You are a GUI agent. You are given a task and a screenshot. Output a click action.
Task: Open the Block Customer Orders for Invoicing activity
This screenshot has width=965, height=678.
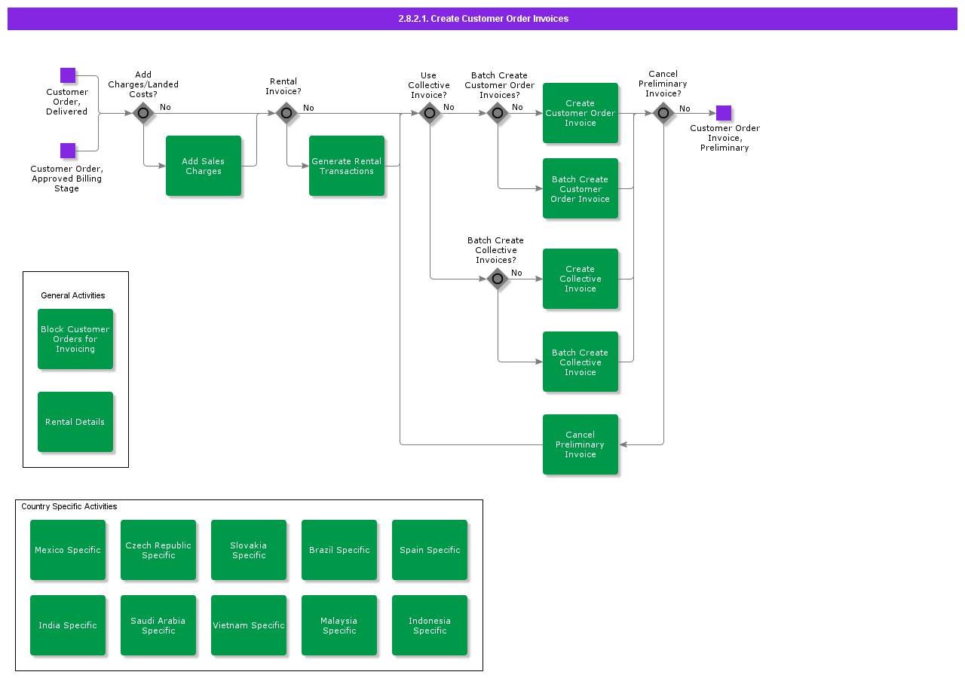pyautogui.click(x=75, y=339)
